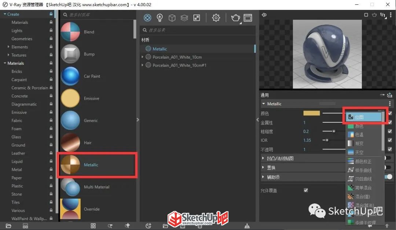Collapse the Materials library tree node
Viewport: 396px width, 230px height.
pos(5,63)
